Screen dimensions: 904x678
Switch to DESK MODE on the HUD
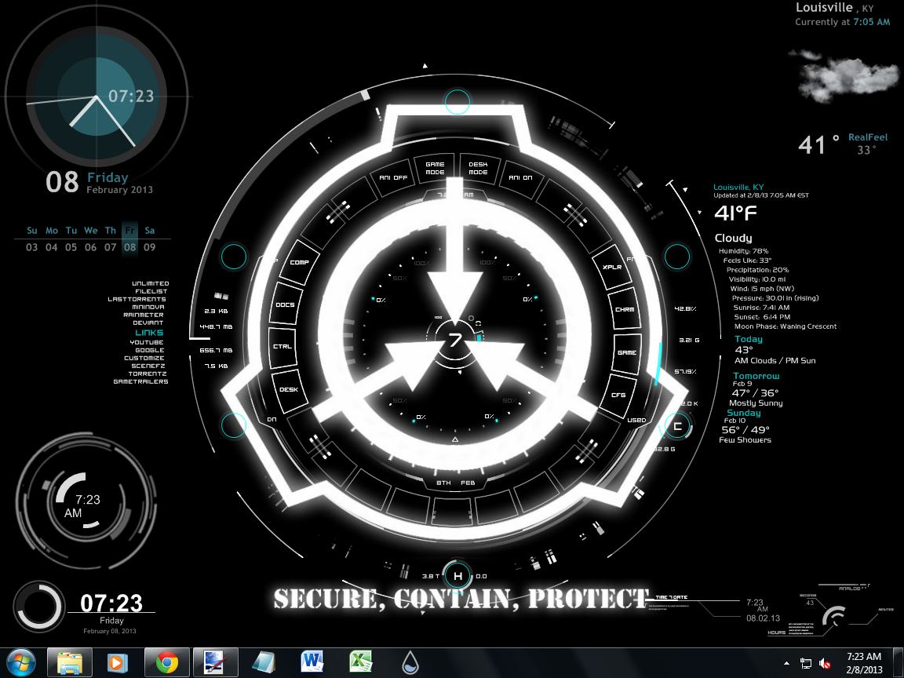point(478,169)
